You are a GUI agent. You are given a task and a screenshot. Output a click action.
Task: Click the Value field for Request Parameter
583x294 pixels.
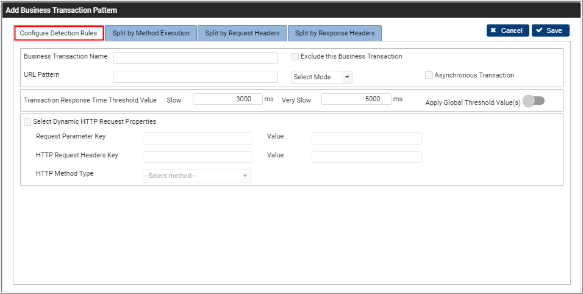[366, 138]
